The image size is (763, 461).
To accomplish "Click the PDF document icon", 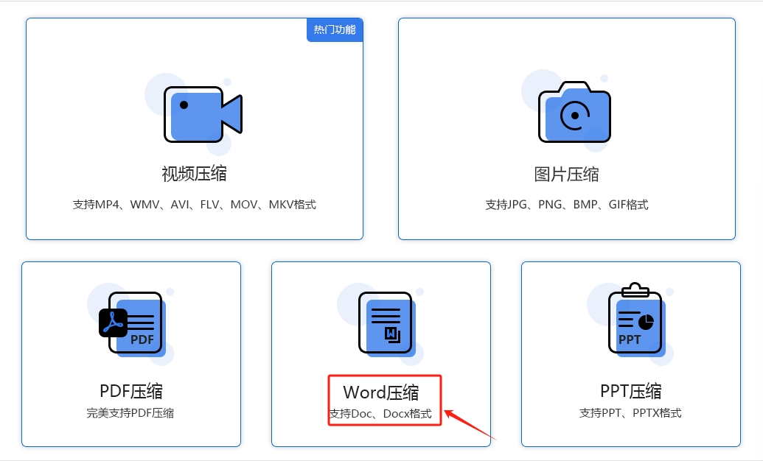I will pos(133,324).
